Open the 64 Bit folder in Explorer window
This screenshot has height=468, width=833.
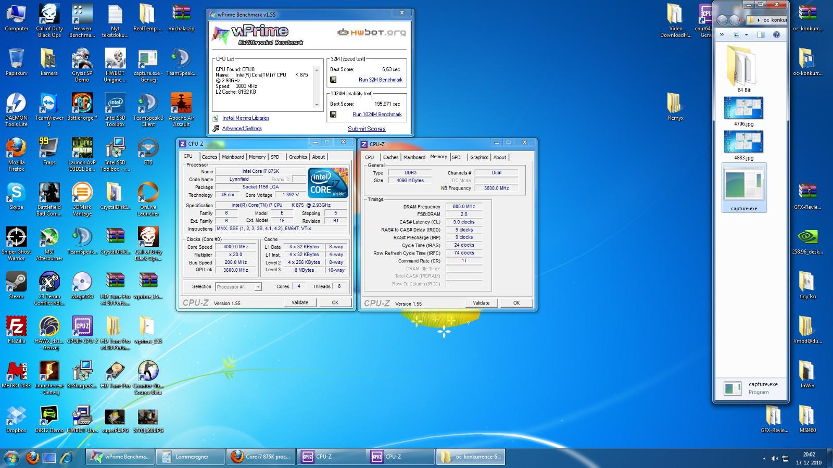pyautogui.click(x=744, y=69)
